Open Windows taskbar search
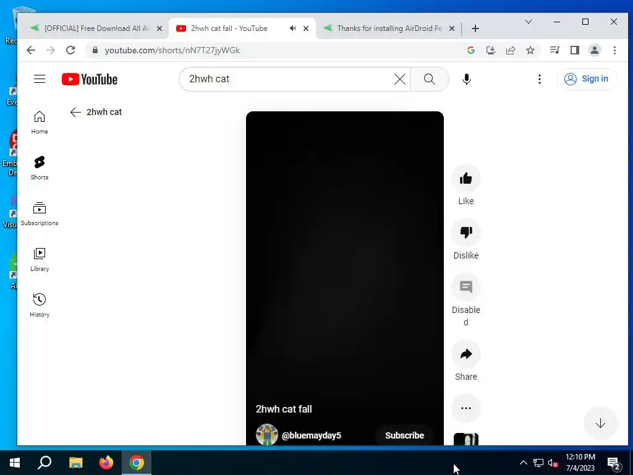Viewport: 633px width, 475px height. 45,463
